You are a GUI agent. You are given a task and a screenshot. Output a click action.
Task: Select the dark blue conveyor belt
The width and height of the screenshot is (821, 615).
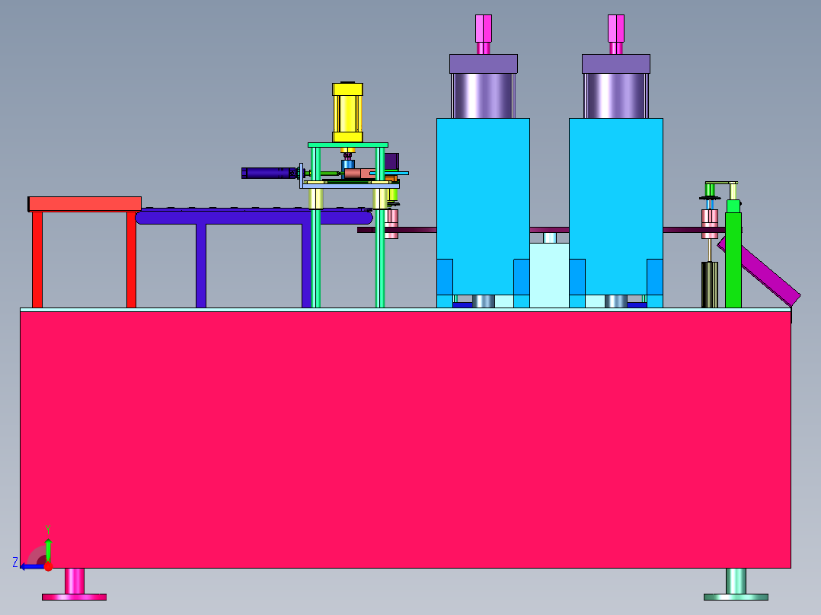(254, 216)
